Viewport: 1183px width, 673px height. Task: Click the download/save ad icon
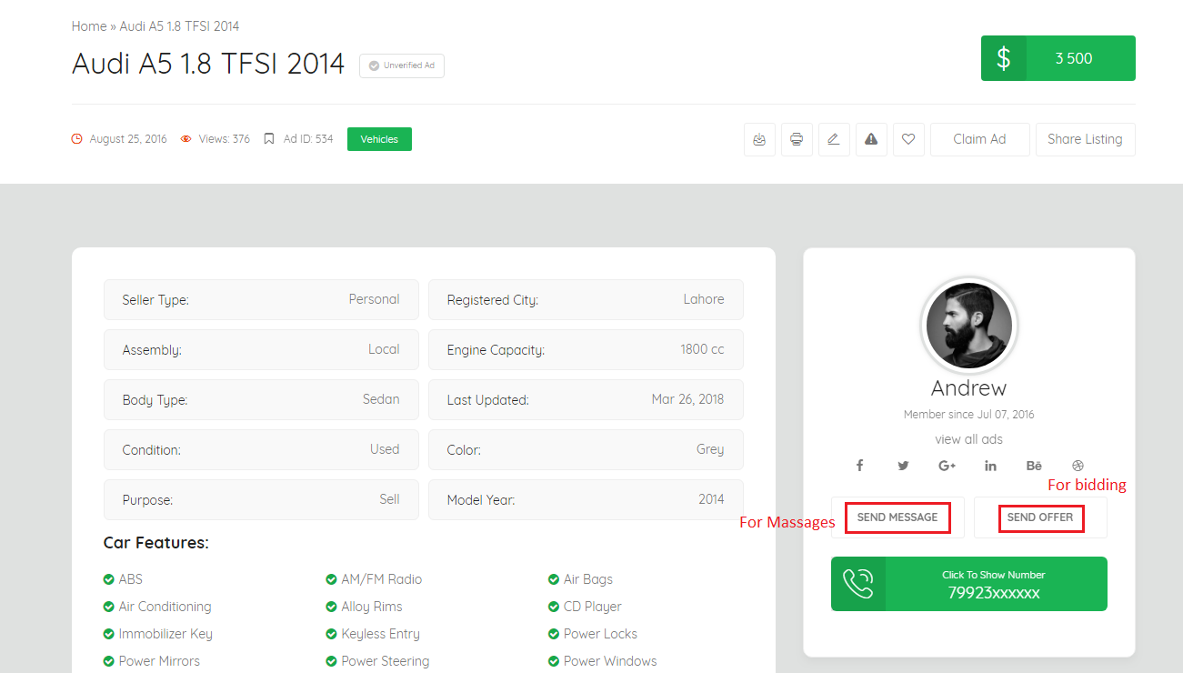pyautogui.click(x=759, y=139)
